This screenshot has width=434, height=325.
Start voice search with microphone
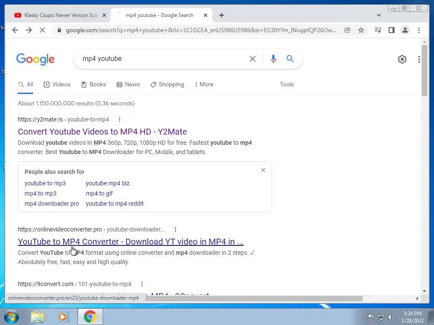(x=273, y=58)
